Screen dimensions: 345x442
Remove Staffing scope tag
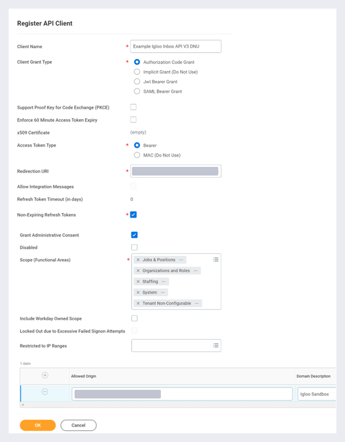pyautogui.click(x=138, y=282)
